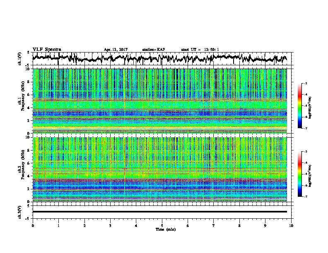The width and height of the screenshot is (328, 253).
Task: Click time axis tick label 3
Action: 110,226
